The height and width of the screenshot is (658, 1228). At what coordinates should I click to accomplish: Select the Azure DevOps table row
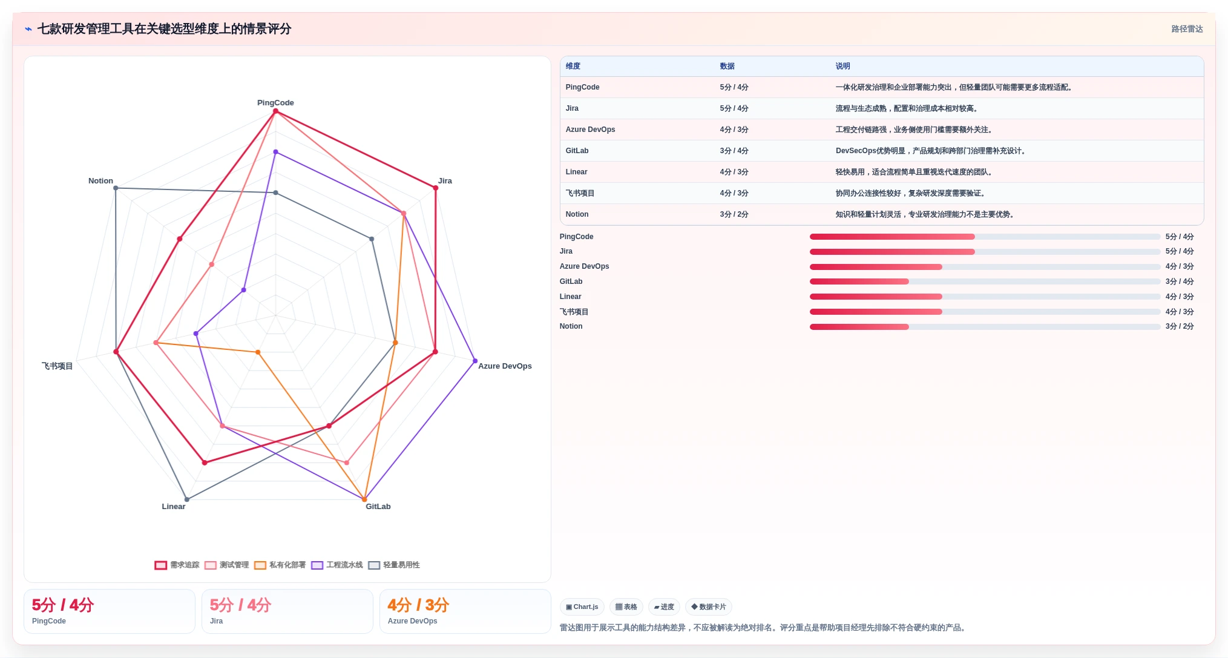pyautogui.click(x=882, y=130)
